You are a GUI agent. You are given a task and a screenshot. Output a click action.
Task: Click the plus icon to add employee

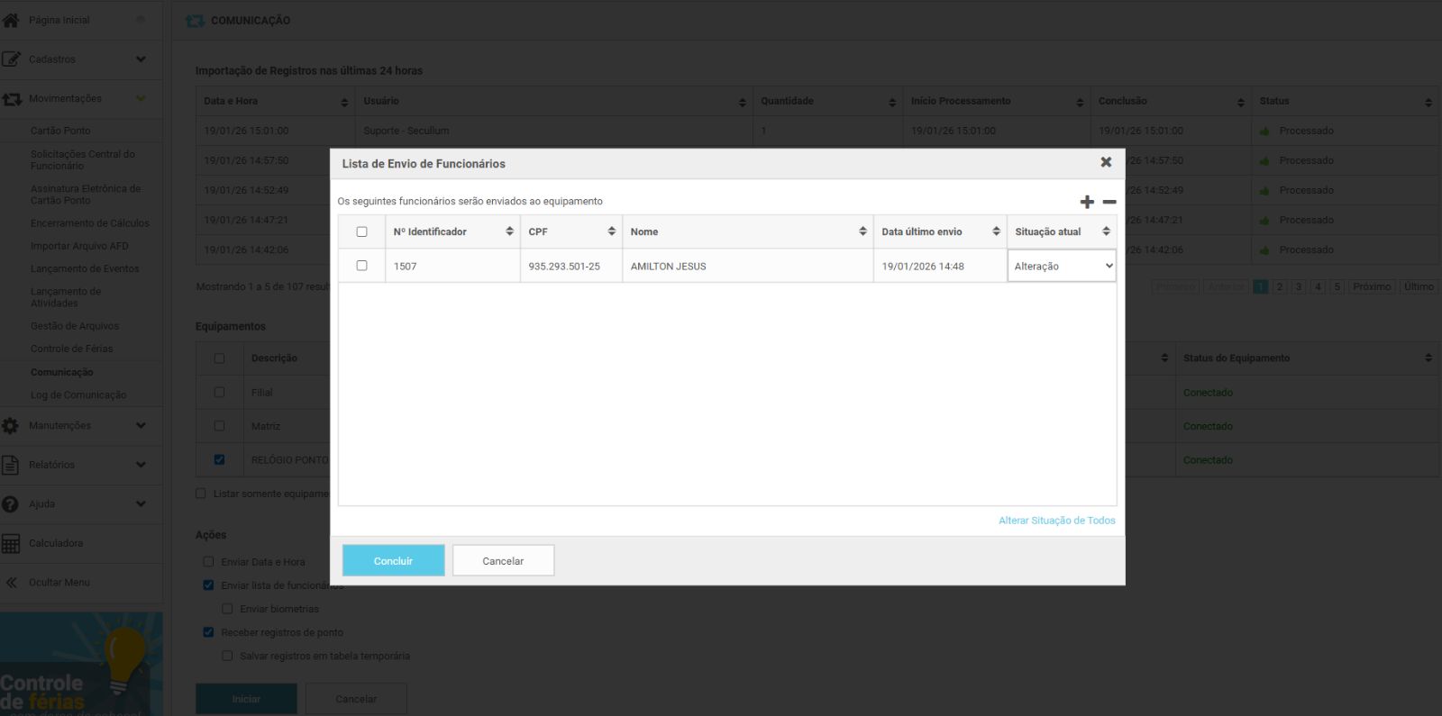coord(1087,202)
